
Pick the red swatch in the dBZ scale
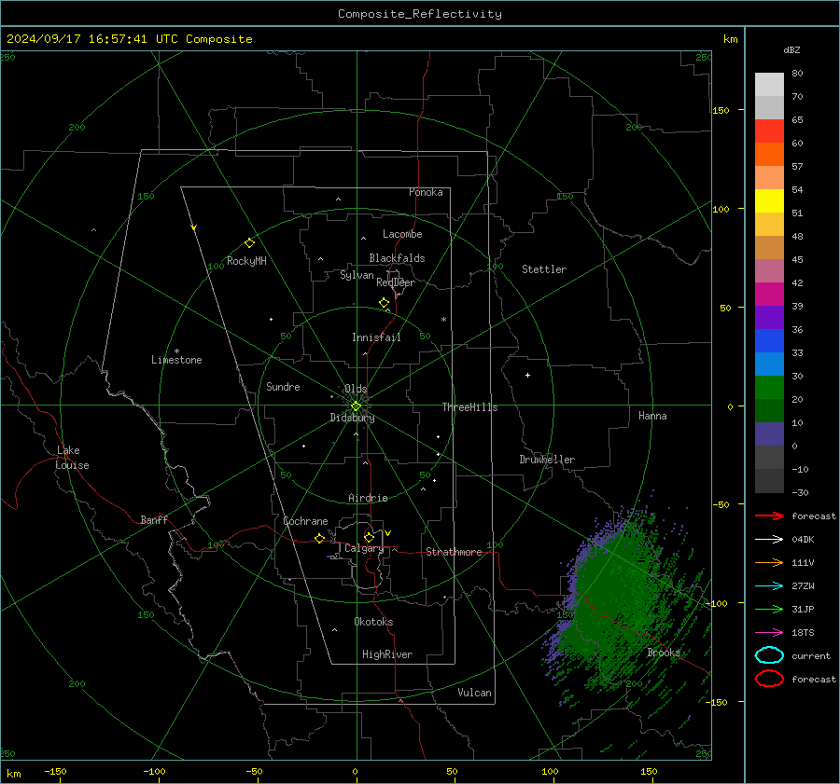(x=769, y=131)
